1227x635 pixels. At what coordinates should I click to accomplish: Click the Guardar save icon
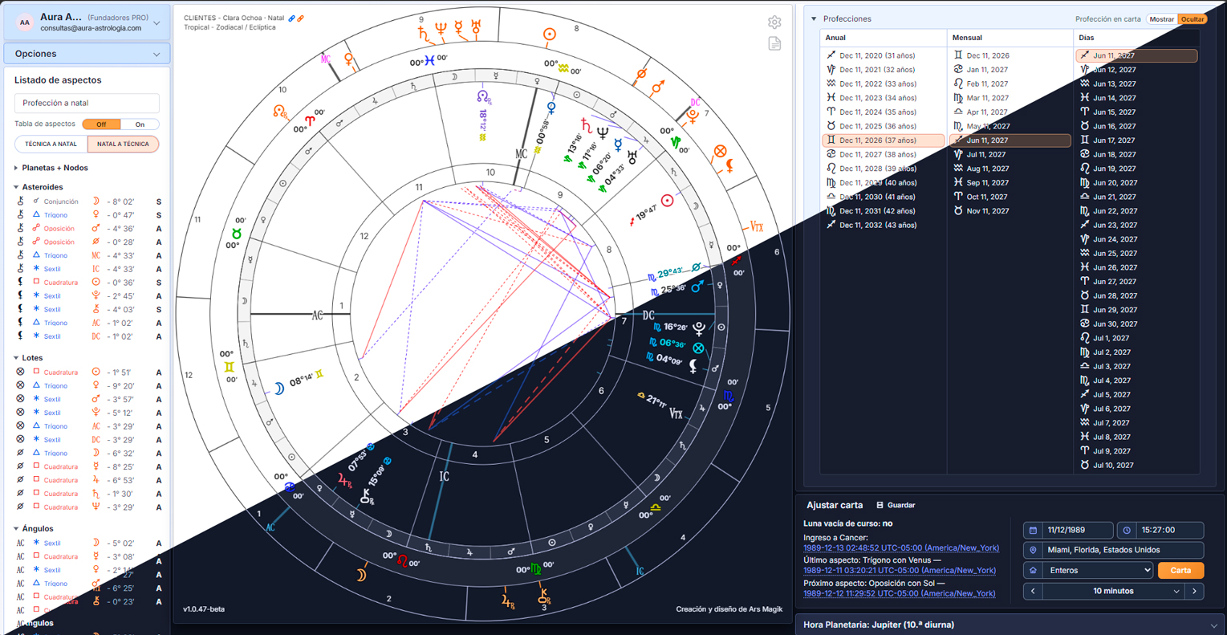click(x=880, y=505)
